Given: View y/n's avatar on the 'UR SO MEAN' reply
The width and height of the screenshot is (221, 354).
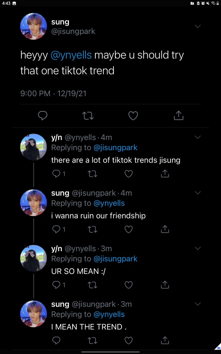Looking at the screenshot, I should 33,258.
